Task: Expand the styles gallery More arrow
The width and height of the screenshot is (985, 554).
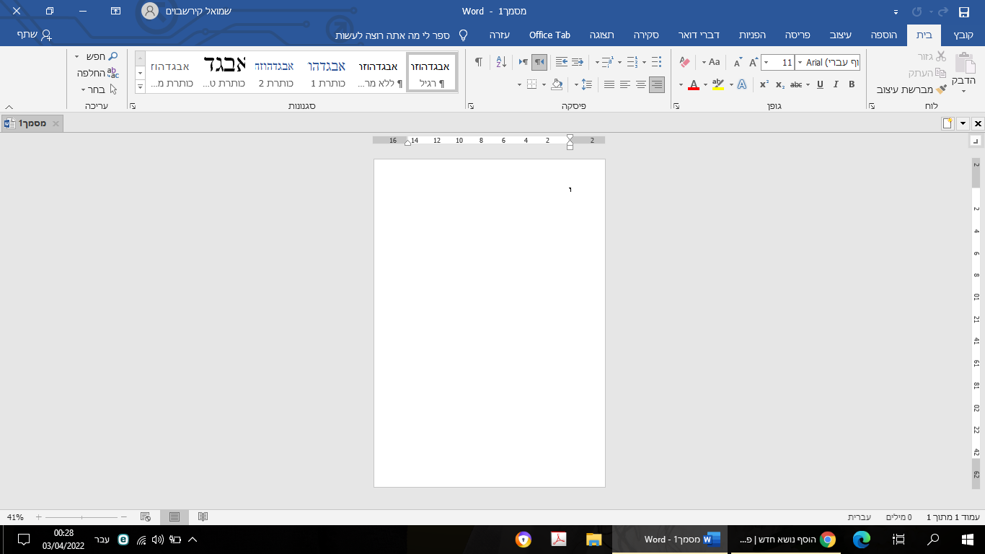Action: pos(140,87)
